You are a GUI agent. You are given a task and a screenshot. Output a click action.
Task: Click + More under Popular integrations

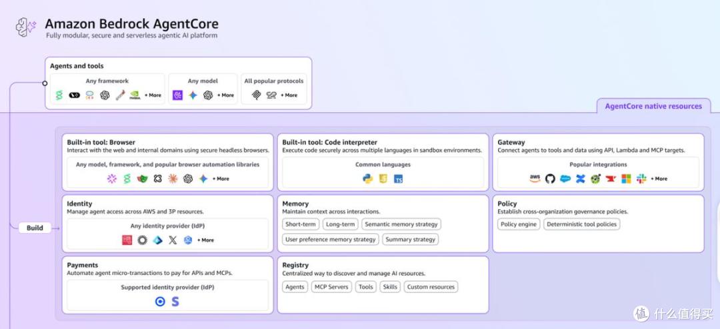[x=659, y=179]
